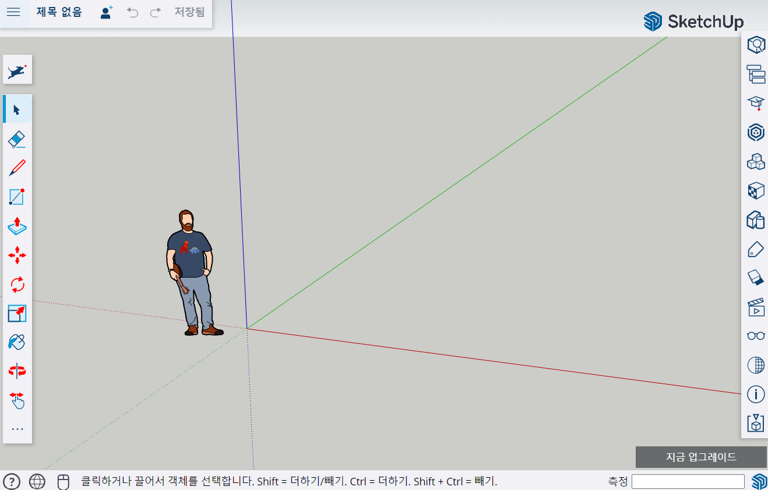Viewport: 768px width, 490px height.
Task: Click inside the 측정 measurement input box
Action: click(688, 481)
